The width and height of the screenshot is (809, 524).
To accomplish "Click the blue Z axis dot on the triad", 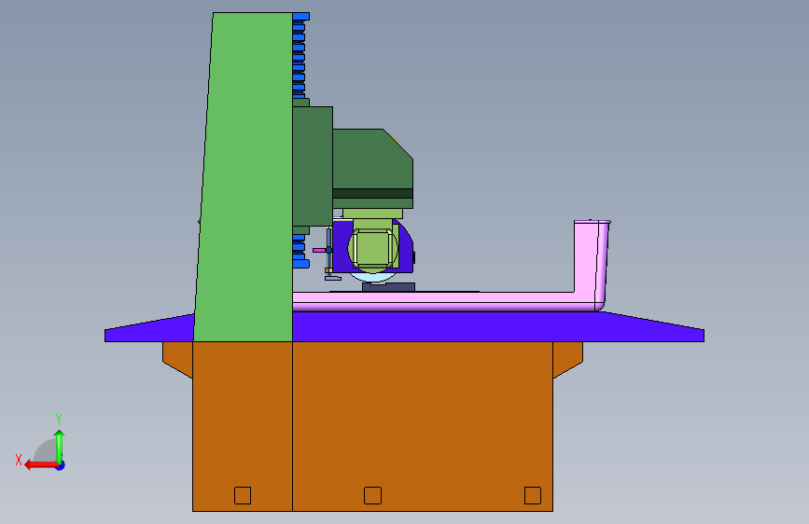I will click(61, 465).
